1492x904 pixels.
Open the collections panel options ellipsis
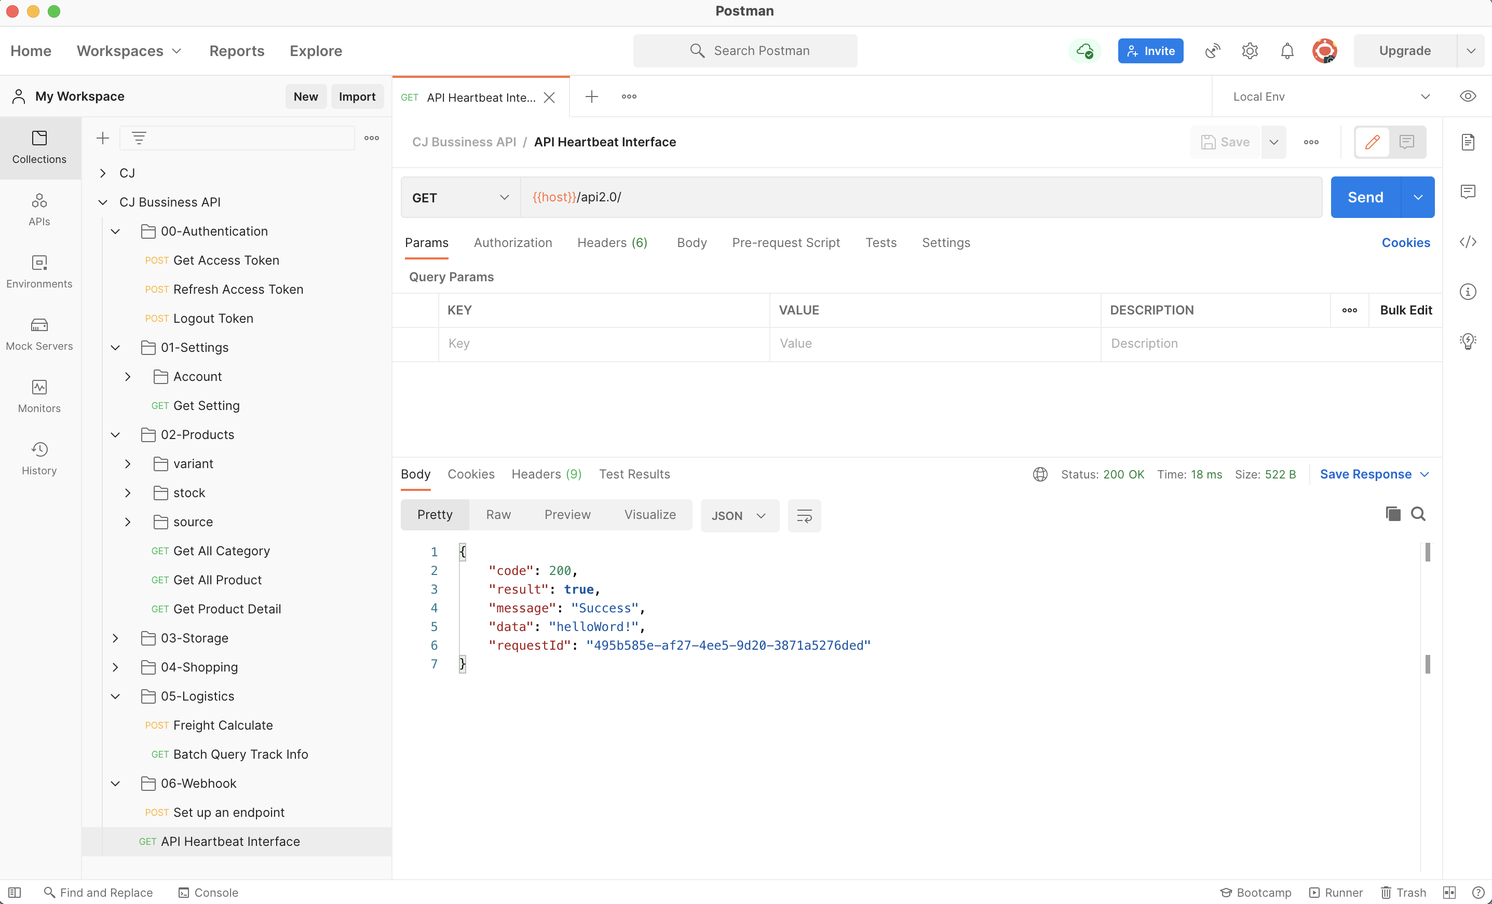coord(372,138)
